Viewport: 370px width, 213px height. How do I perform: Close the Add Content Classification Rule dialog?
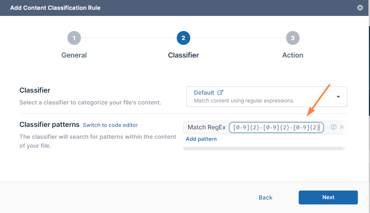(360, 8)
